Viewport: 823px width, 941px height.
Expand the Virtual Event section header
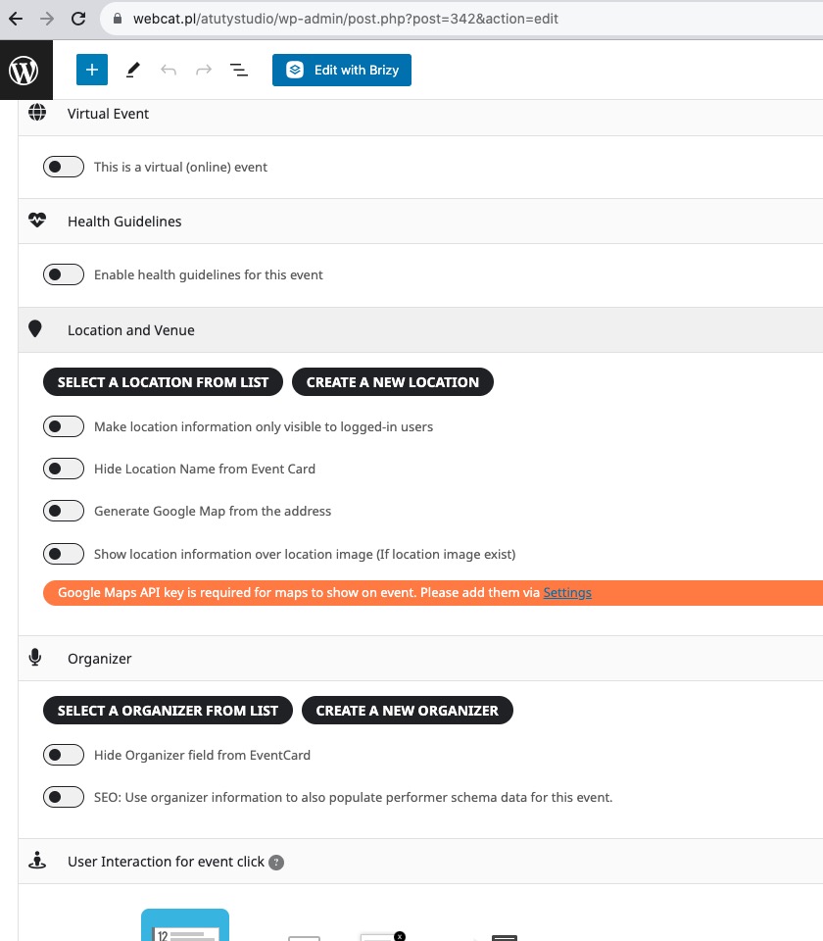click(420, 114)
